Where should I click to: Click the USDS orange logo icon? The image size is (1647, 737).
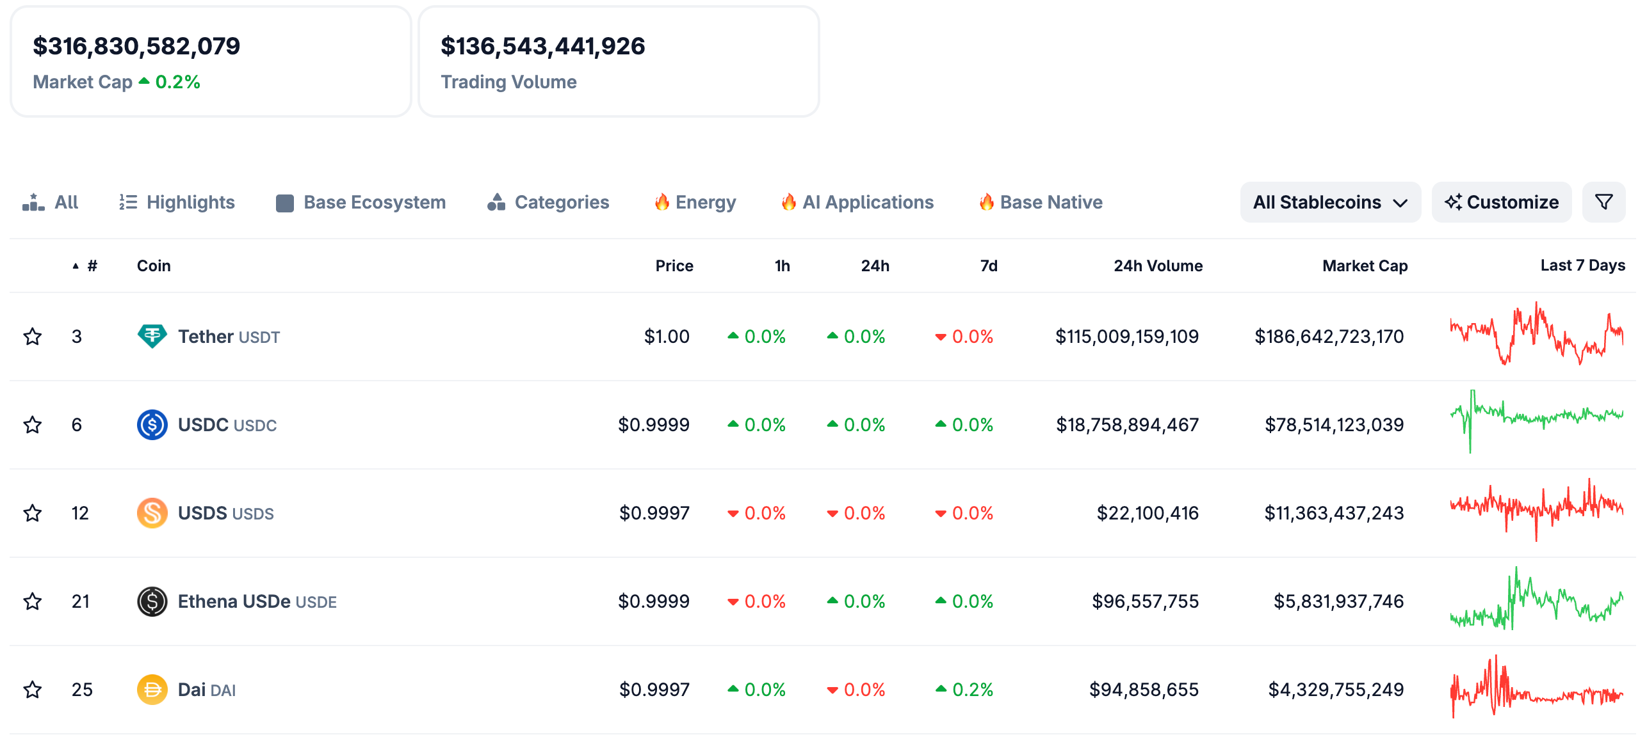pyautogui.click(x=152, y=512)
